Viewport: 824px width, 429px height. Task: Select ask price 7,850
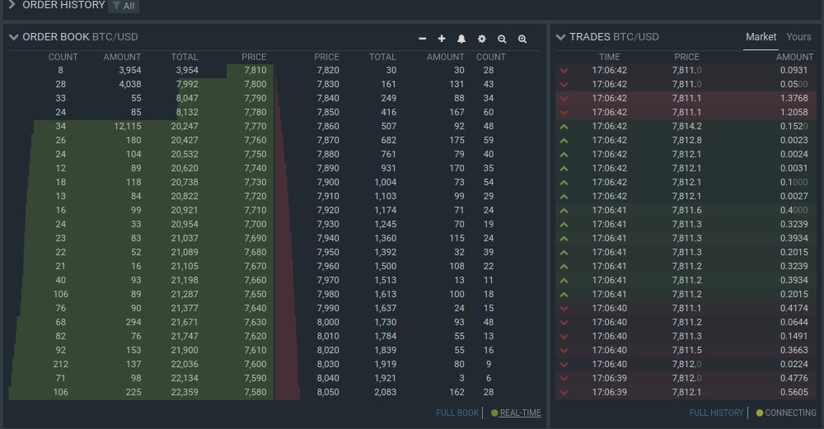point(328,112)
